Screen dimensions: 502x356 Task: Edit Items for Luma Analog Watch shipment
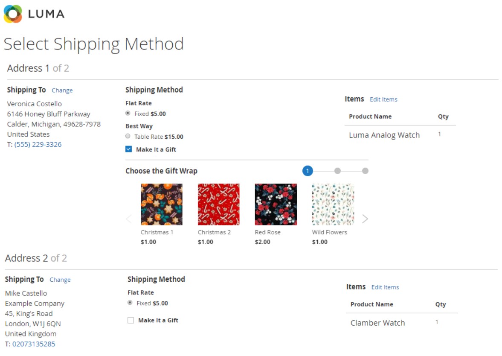[x=383, y=99]
